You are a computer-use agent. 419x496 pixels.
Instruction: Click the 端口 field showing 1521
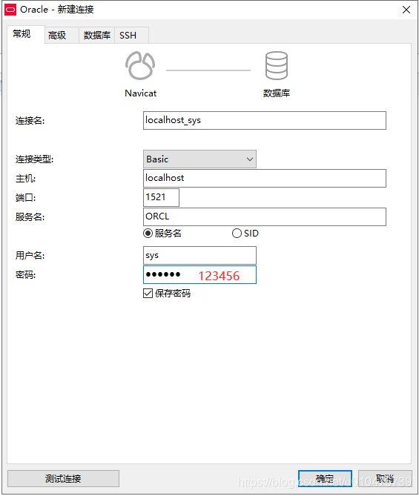[x=161, y=198]
